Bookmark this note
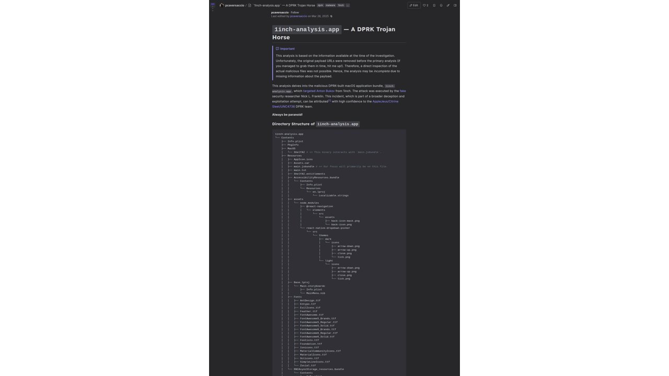This screenshot has width=669, height=376. [x=434, y=5]
